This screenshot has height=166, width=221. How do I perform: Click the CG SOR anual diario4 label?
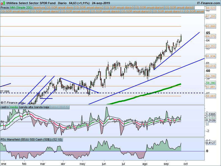(x=149, y=8)
